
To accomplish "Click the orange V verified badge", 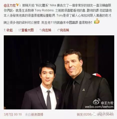I will pyautogui.click(x=18, y=5).
